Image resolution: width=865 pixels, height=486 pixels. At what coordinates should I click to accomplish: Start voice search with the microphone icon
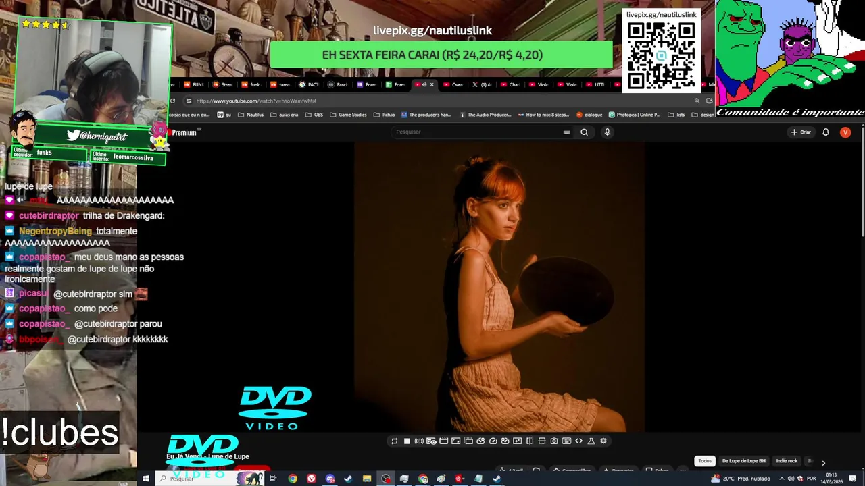coord(607,132)
